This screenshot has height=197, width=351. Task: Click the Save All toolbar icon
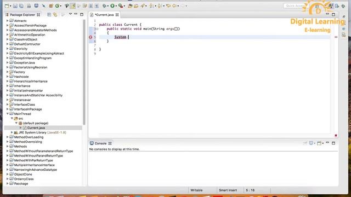21,6
